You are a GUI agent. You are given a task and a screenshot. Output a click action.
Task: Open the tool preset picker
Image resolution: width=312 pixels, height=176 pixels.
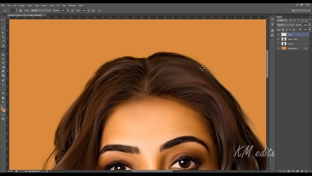pos(6,11)
